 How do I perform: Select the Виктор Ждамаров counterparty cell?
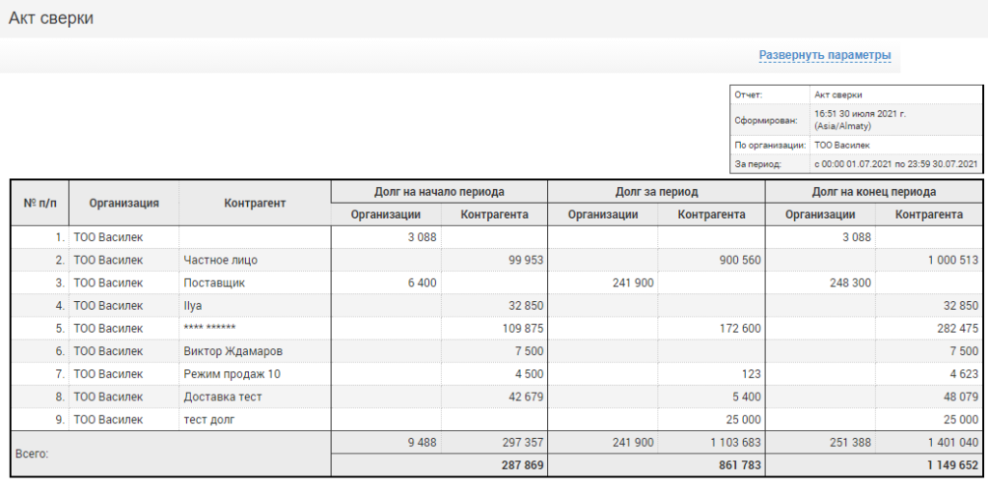[233, 351]
